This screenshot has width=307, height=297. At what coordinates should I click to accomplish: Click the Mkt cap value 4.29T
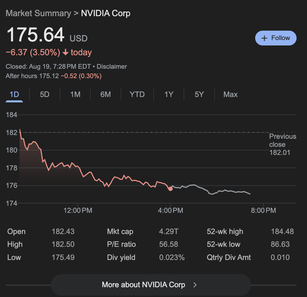[169, 232]
